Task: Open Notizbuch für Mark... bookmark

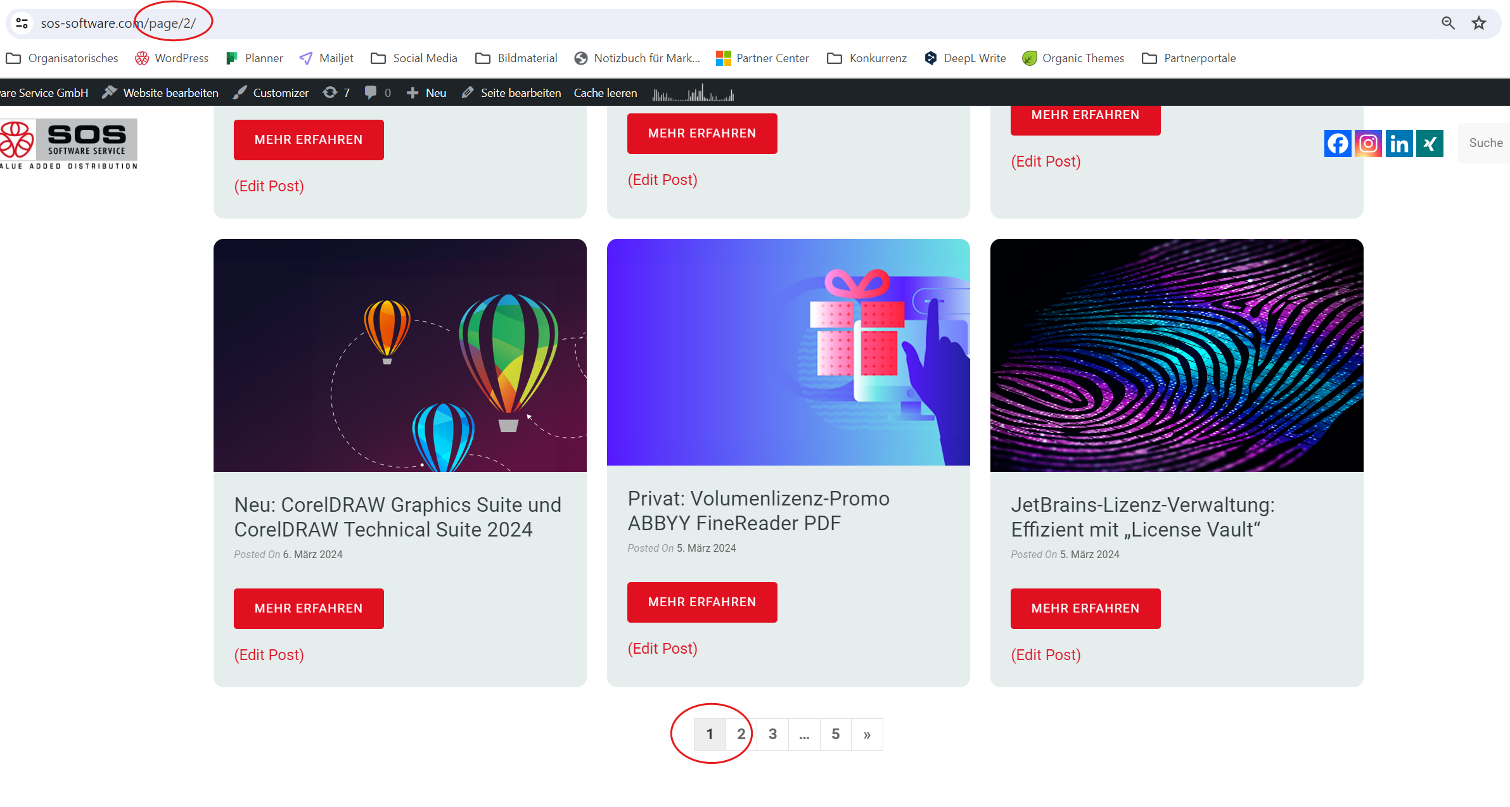Action: (637, 58)
